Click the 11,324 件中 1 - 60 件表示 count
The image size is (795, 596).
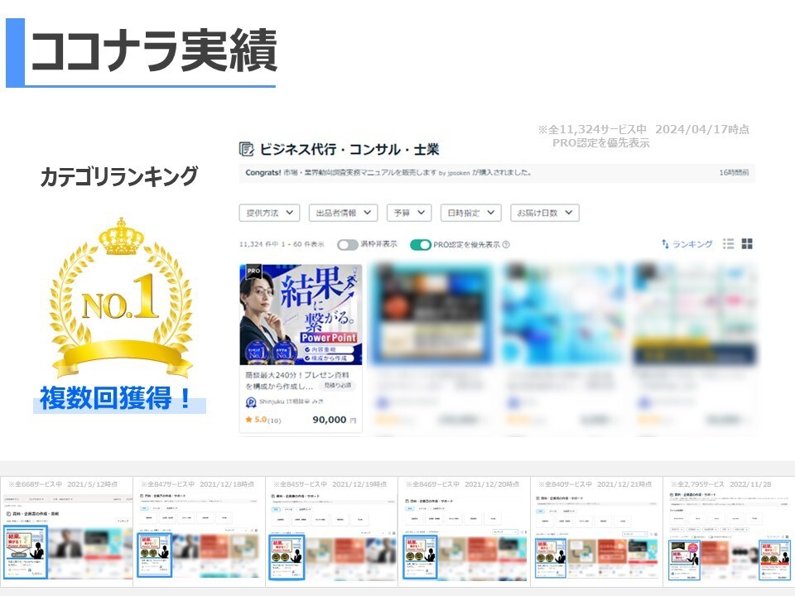point(282,244)
